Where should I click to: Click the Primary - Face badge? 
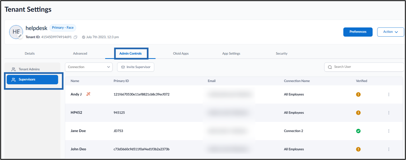(63, 28)
